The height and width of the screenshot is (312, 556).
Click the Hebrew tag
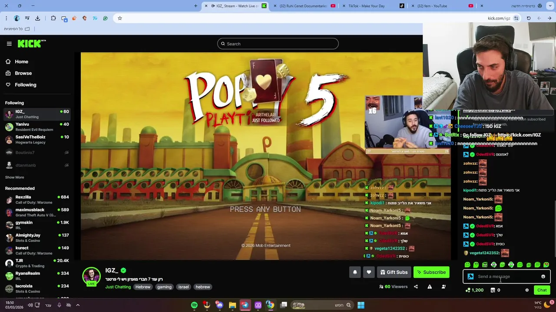click(x=143, y=287)
